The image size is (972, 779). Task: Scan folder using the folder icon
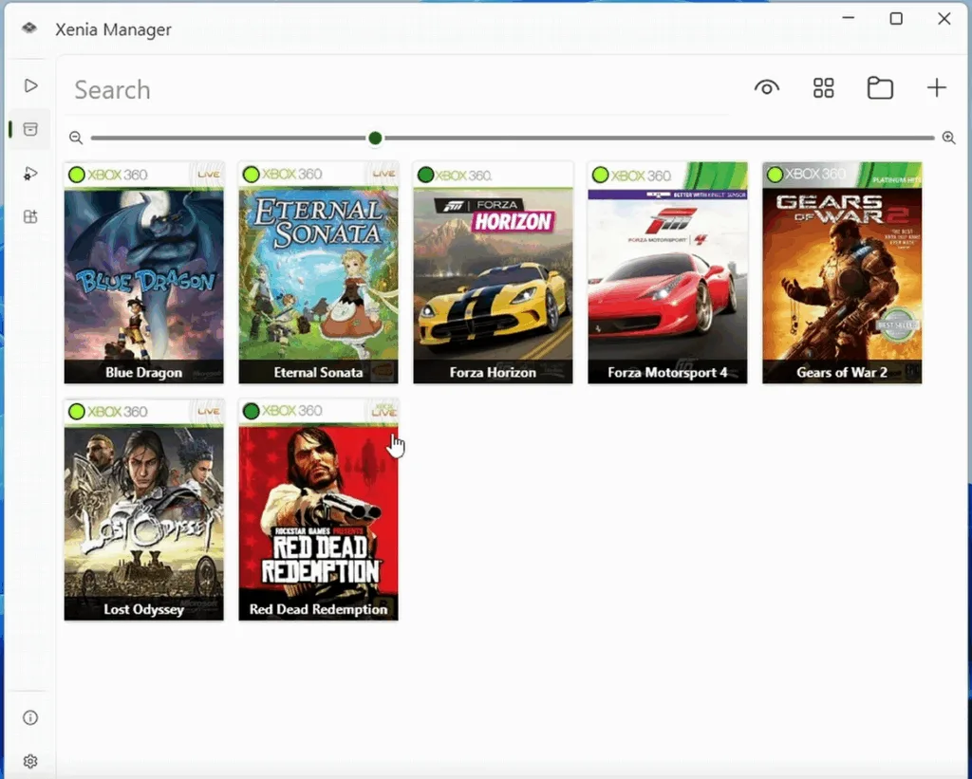pos(880,88)
